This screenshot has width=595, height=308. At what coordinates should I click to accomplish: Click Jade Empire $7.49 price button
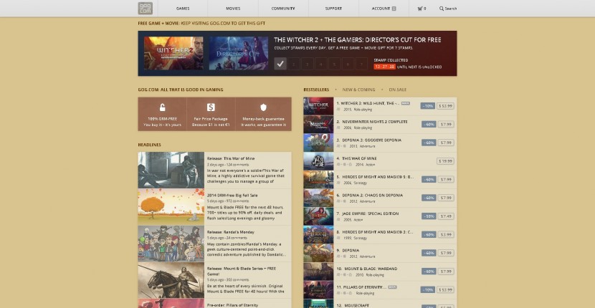coord(446,216)
